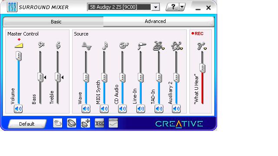The width and height of the screenshot is (278, 156).
Task: Click the "Source" heading text
Action: point(81,34)
